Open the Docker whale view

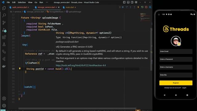pyautogui.click(x=4, y=66)
